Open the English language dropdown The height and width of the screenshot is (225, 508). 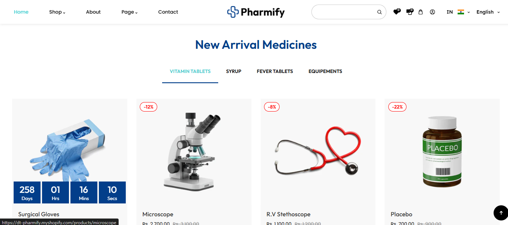(x=488, y=12)
